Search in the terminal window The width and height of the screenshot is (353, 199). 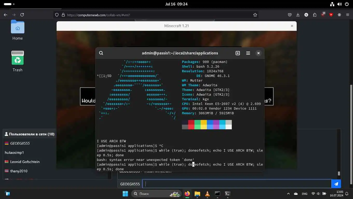(101, 53)
